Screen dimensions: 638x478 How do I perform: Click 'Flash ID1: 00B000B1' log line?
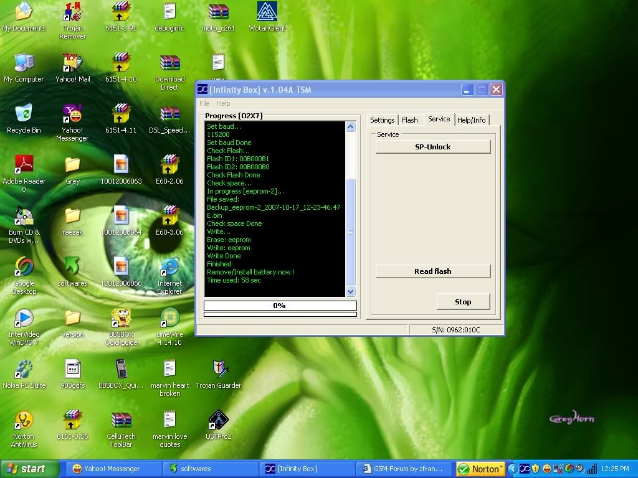pyautogui.click(x=237, y=159)
